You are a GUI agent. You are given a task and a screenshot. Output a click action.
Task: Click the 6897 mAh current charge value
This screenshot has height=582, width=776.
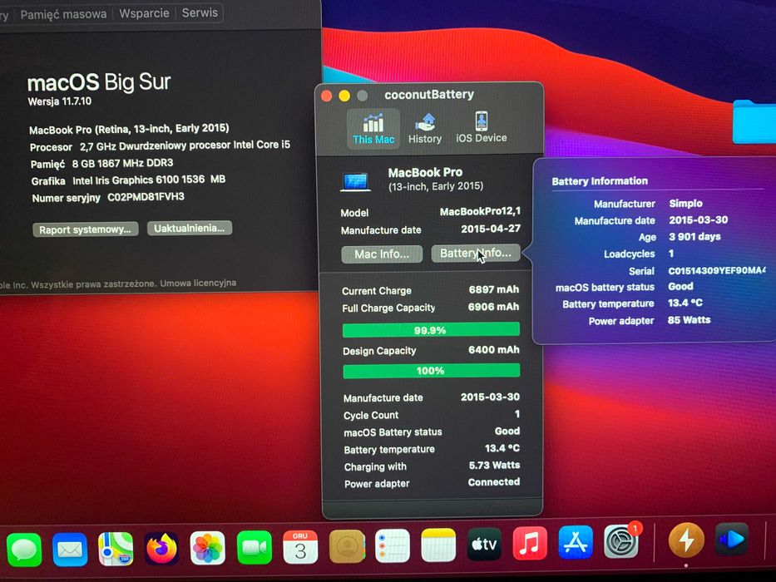494,289
